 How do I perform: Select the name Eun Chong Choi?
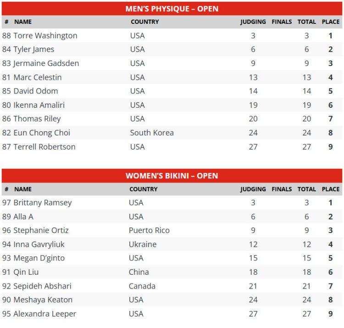click(x=42, y=133)
